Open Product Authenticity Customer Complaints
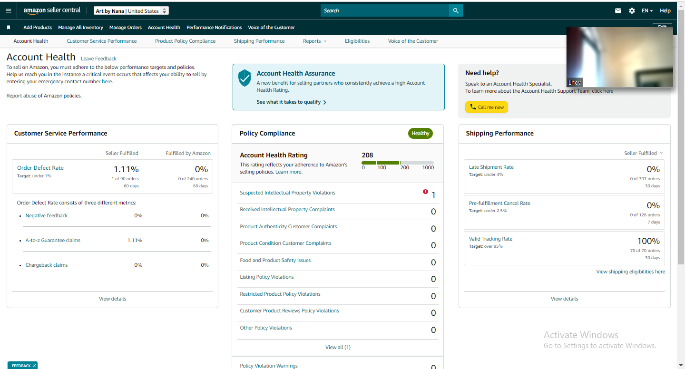The image size is (685, 369). tap(288, 227)
